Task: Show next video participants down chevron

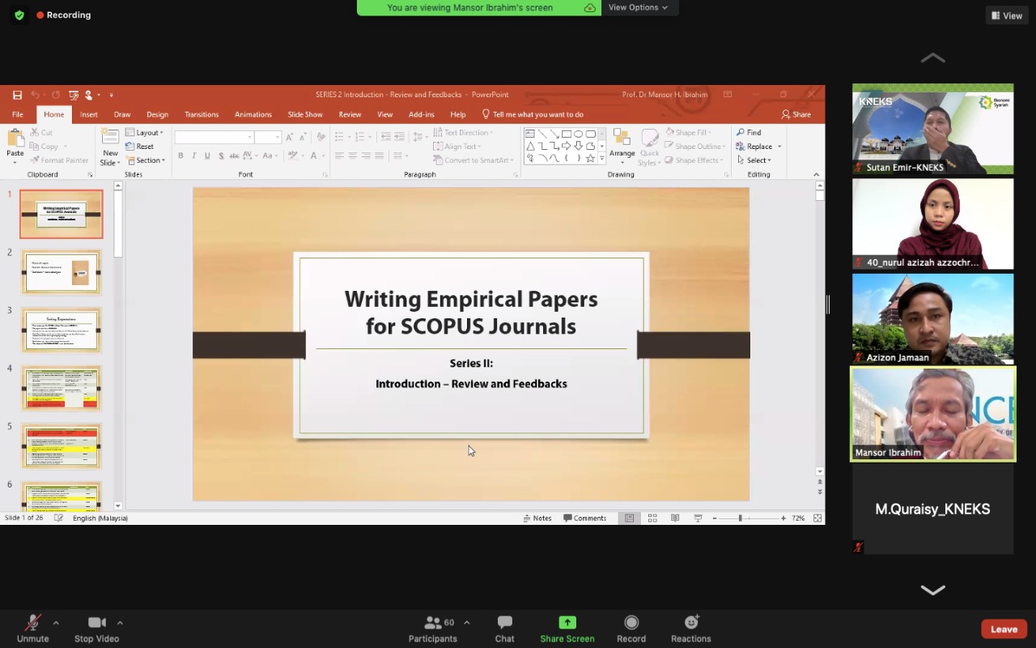Action: pyautogui.click(x=932, y=590)
